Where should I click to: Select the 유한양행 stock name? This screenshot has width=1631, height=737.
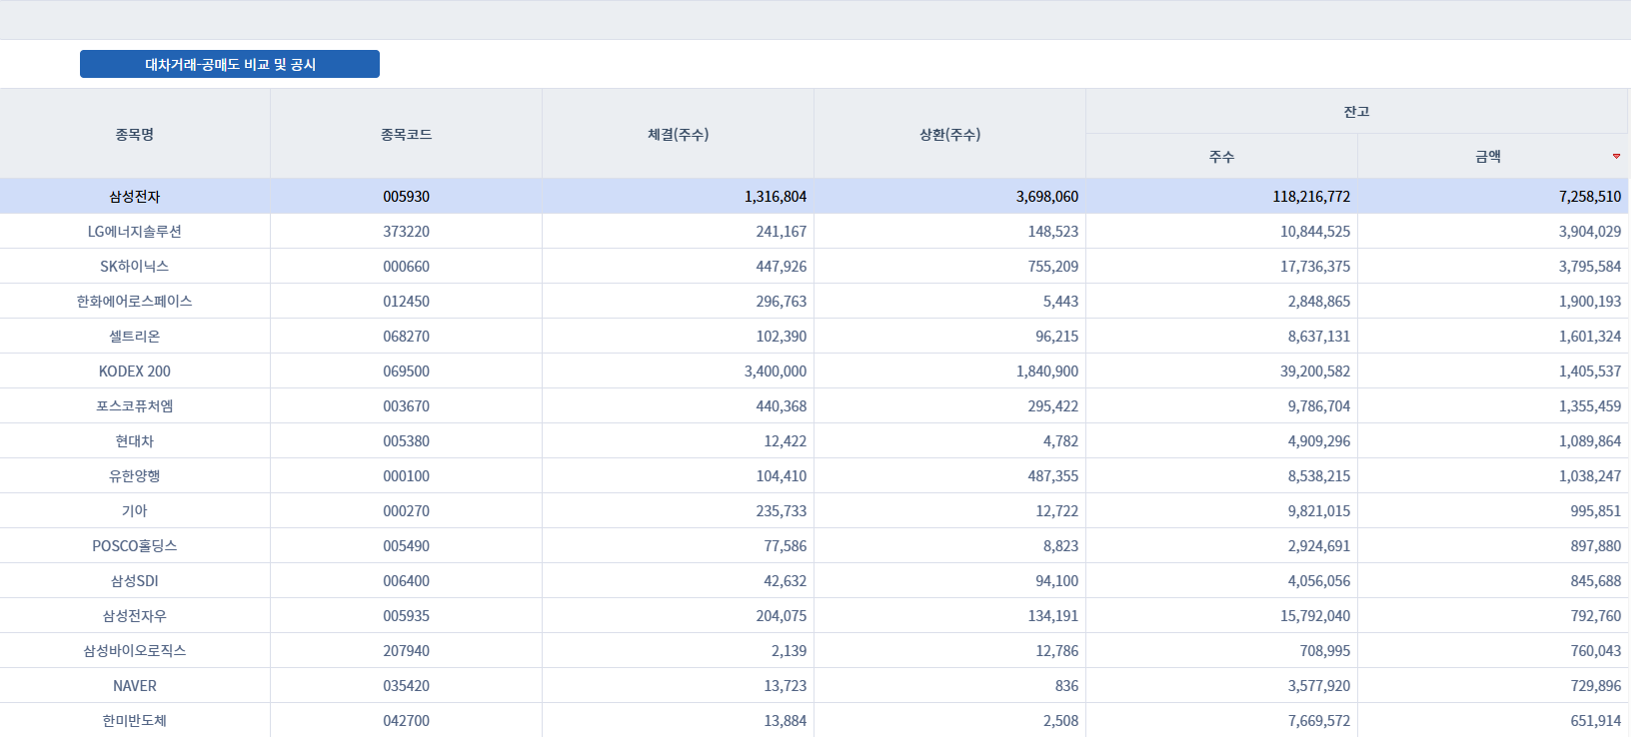click(x=135, y=476)
